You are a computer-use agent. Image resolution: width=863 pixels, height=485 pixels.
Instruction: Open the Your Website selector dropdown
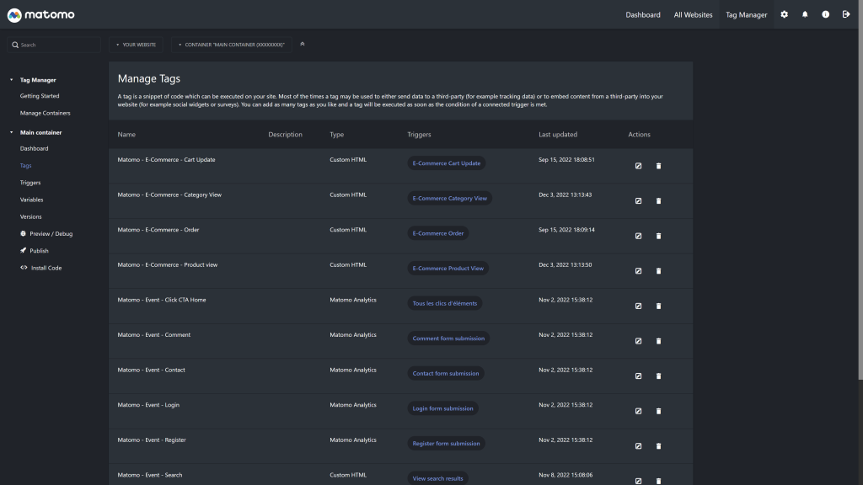point(136,45)
